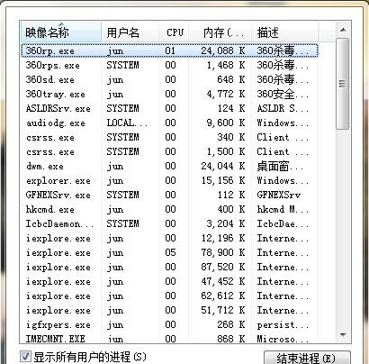Click scrollbar up arrow
The height and width of the screenshot is (364, 369).
tap(343, 30)
